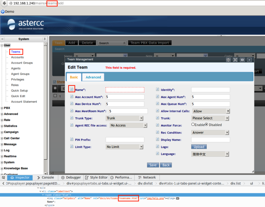
Task: Switch to the Advanced tab
Action: point(93,77)
